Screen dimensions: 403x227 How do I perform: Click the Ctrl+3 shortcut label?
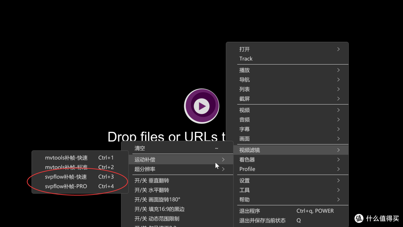[106, 177]
